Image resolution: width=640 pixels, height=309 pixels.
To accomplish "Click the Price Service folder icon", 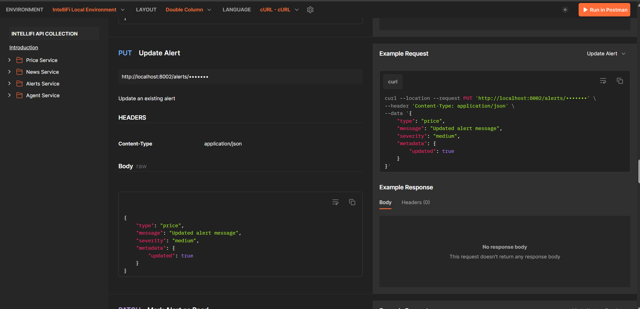I will [x=20, y=60].
